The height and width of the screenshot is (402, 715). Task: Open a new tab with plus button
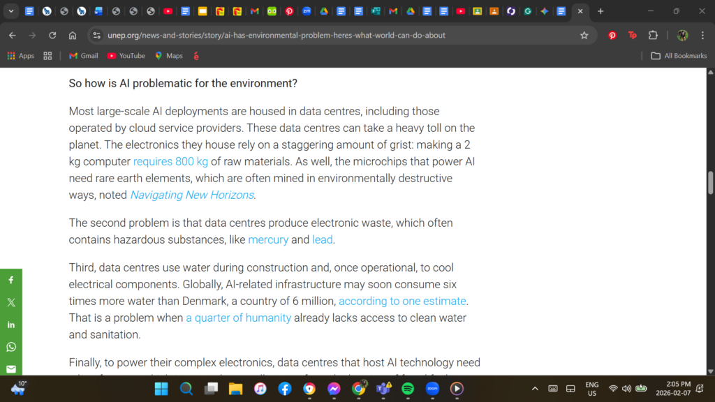(x=600, y=11)
